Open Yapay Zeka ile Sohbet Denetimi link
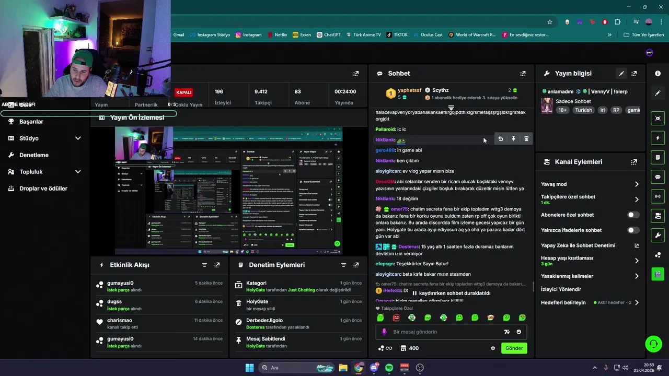 590,245
